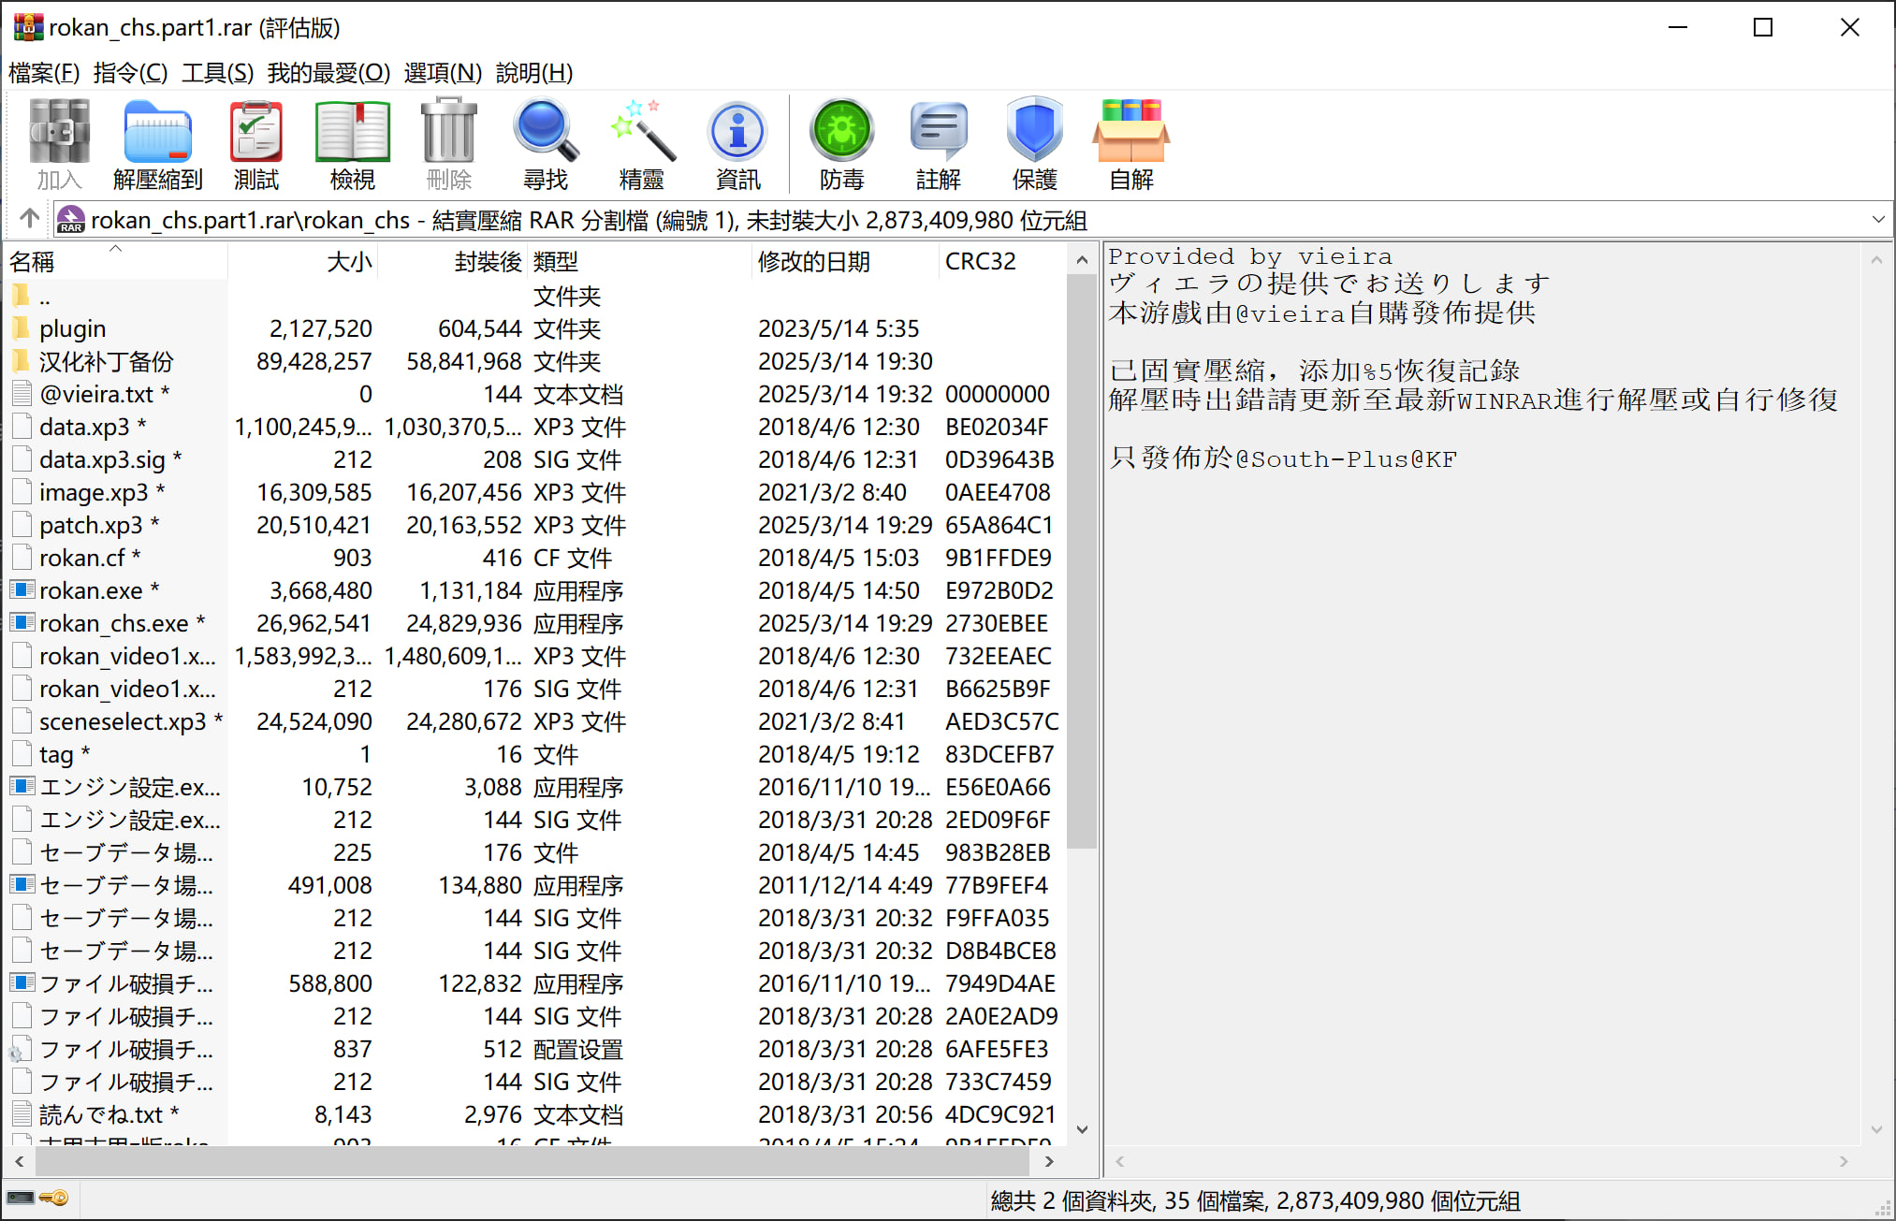Go up one folder level arrow
The height and width of the screenshot is (1221, 1896).
(x=29, y=219)
